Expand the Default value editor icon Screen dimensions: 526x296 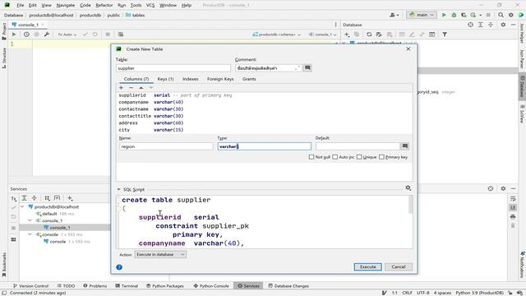405,146
